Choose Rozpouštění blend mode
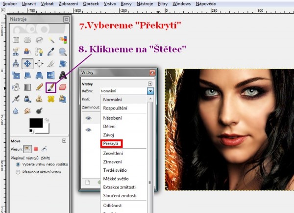The image size is (294, 213). pyautogui.click(x=115, y=108)
